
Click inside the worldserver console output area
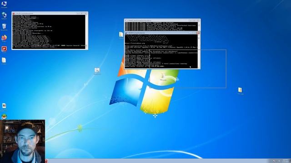click(49, 31)
